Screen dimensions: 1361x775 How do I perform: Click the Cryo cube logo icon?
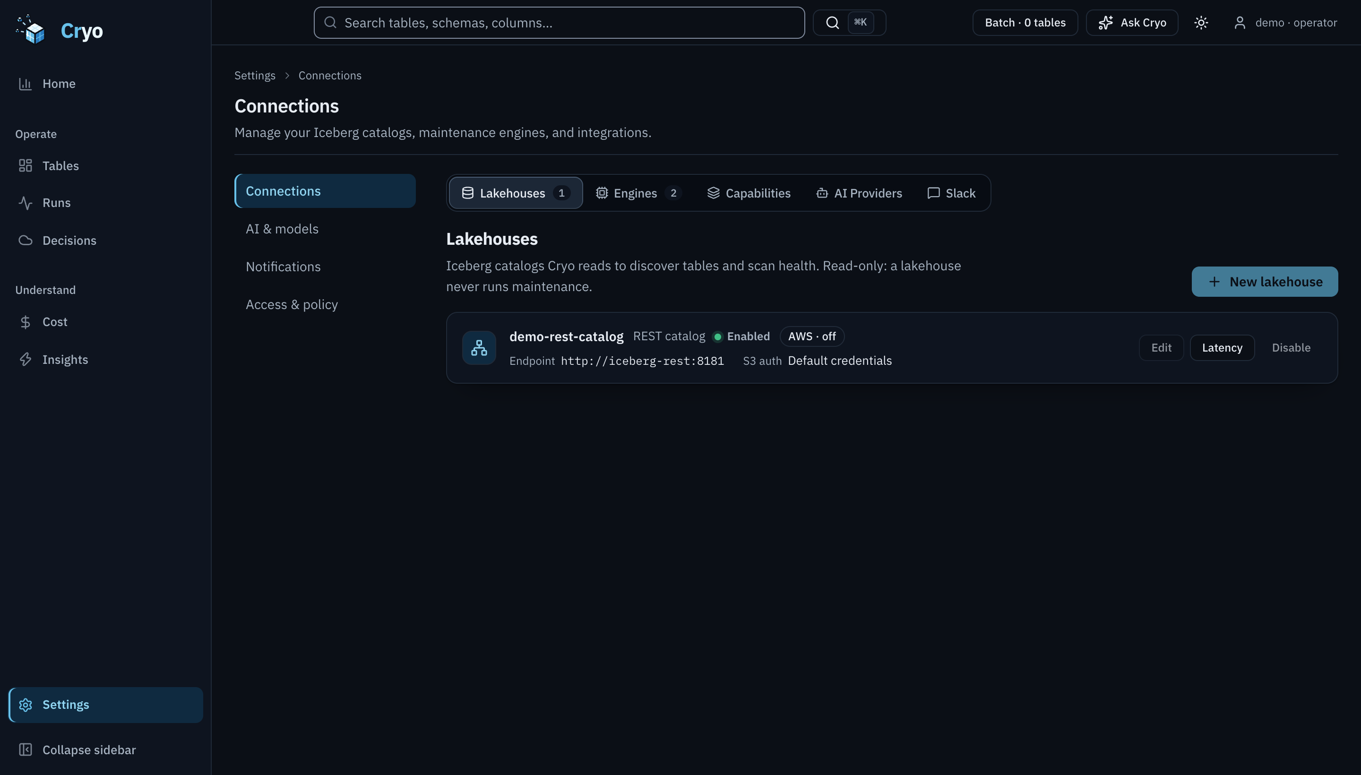[30, 30]
